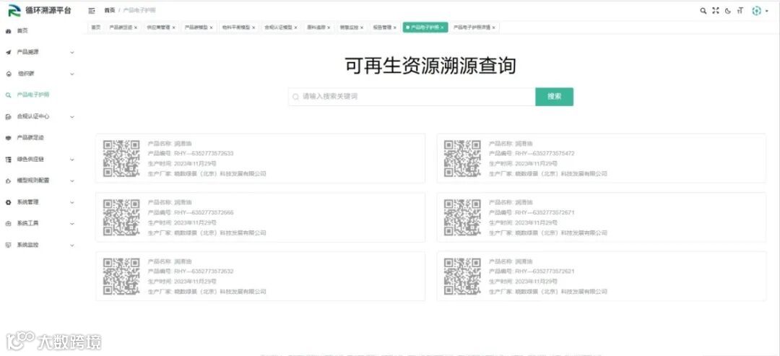Click the 首页 home icon in sidebar
Screen dimensions: 780x356
[x=8, y=31]
